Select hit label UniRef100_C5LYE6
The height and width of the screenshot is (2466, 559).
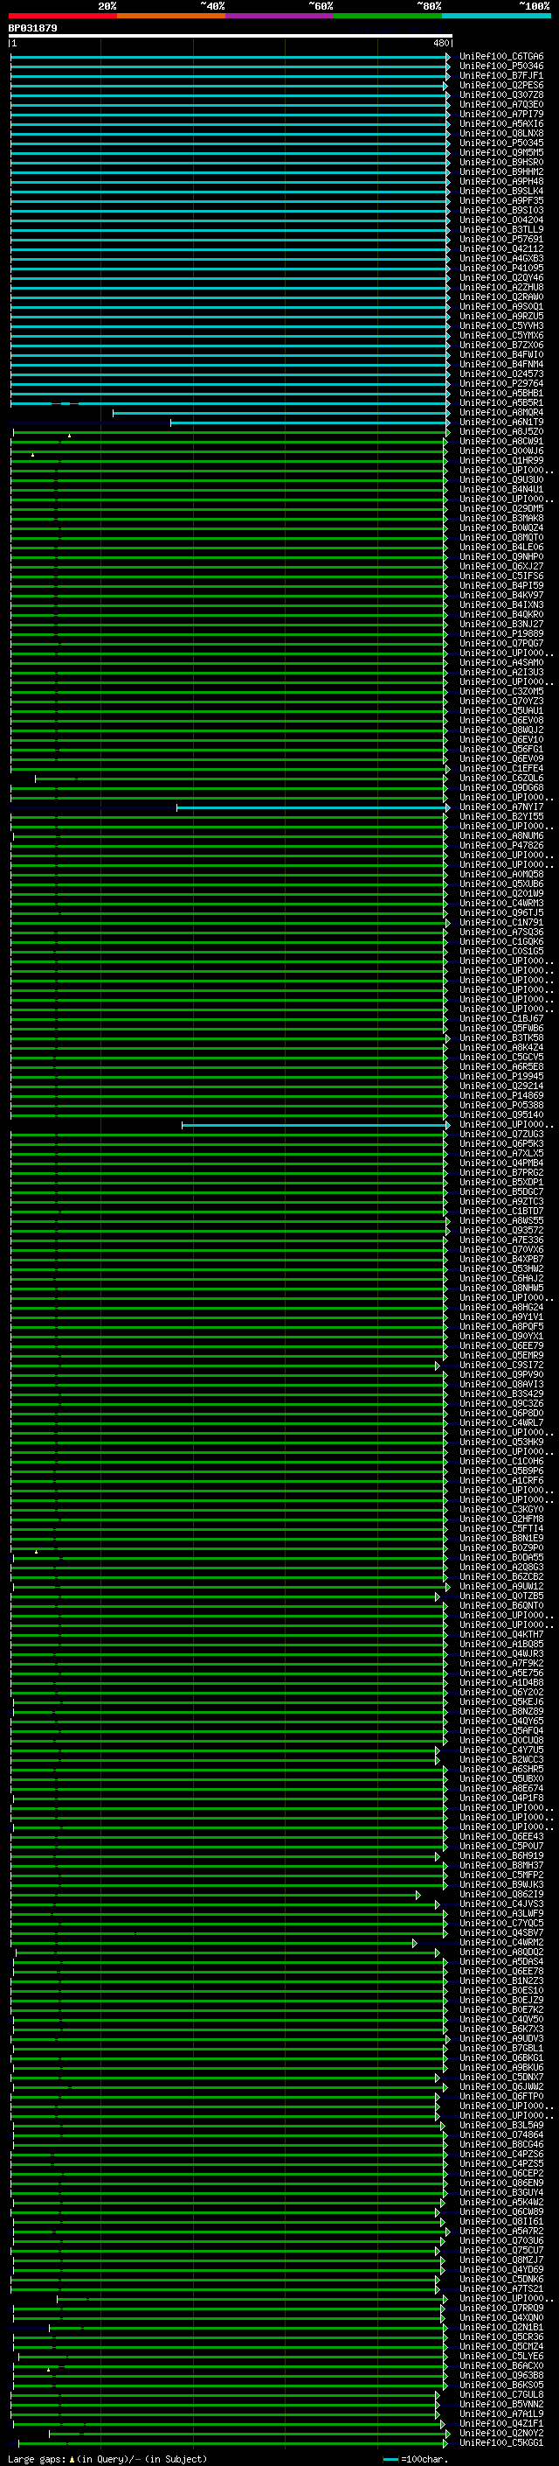(501, 2356)
